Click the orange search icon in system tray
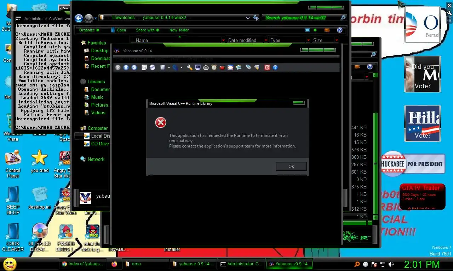Screen dimensions: 453x271 click(357, 264)
